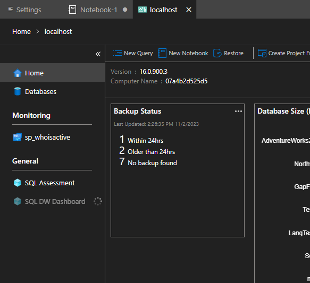Click the sp_whoisactive SQL icon
Screen dimensions: 310x283
tap(18, 137)
